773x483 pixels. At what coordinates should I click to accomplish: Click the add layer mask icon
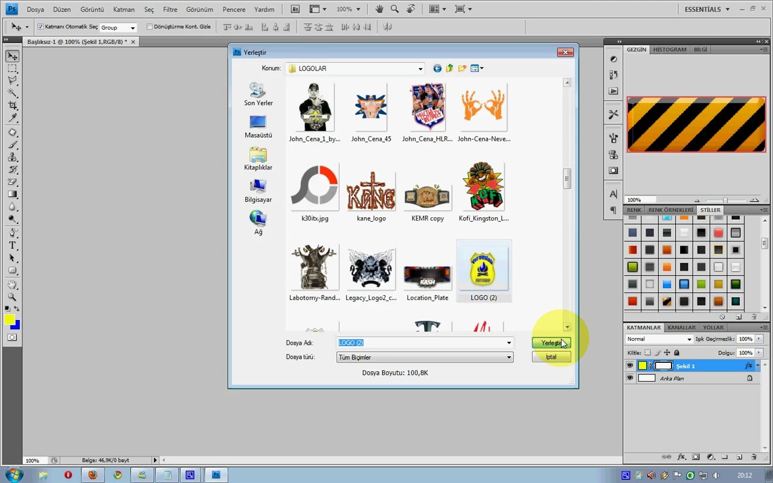pyautogui.click(x=696, y=457)
